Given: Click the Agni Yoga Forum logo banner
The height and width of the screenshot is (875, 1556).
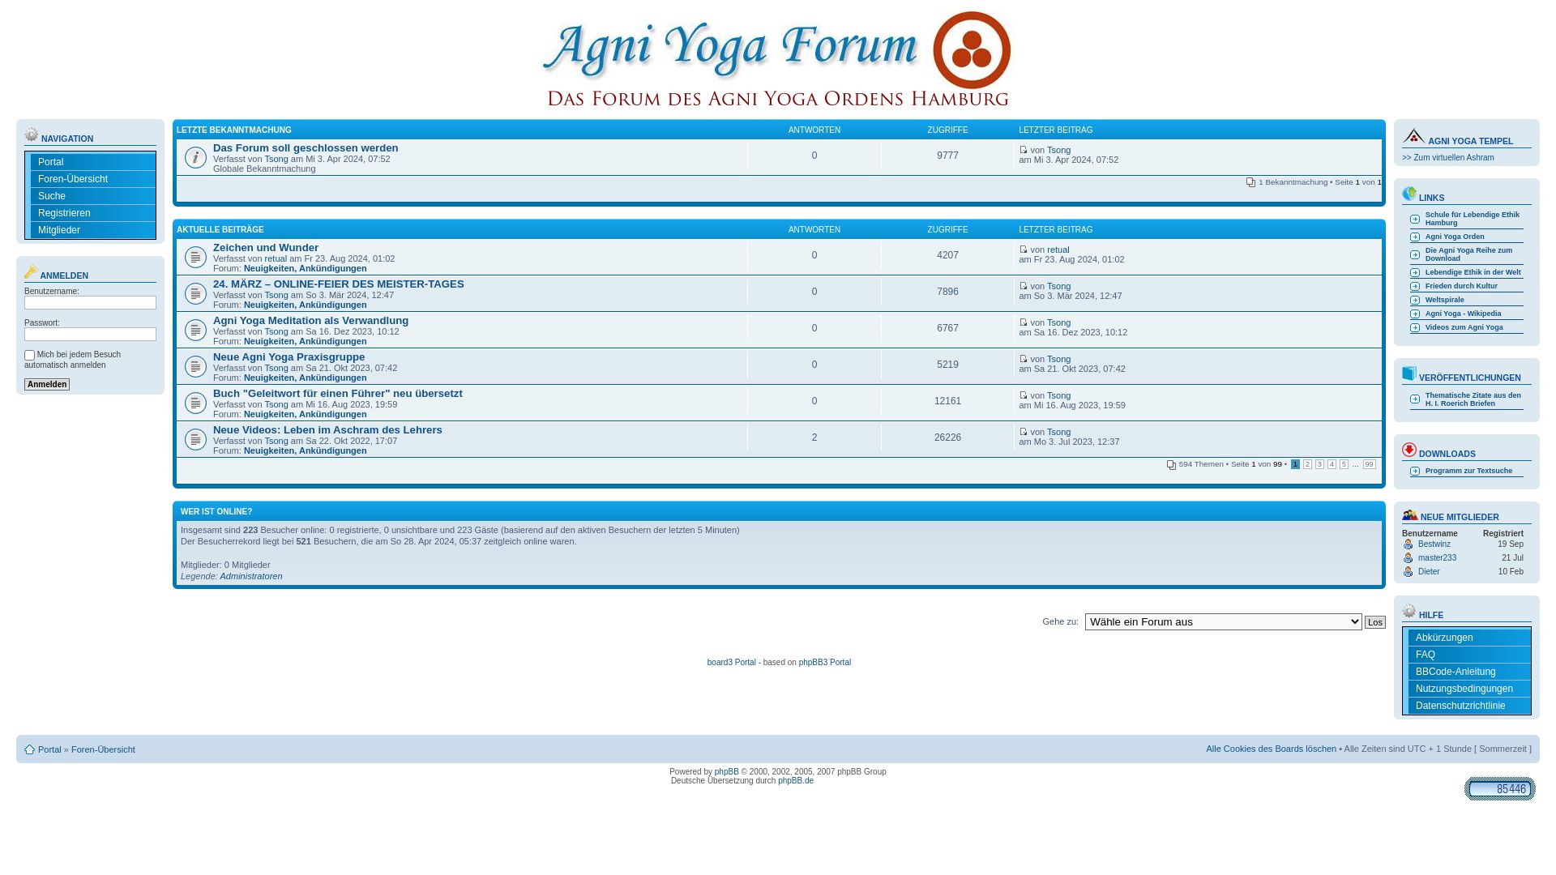Looking at the screenshot, I should click(777, 59).
